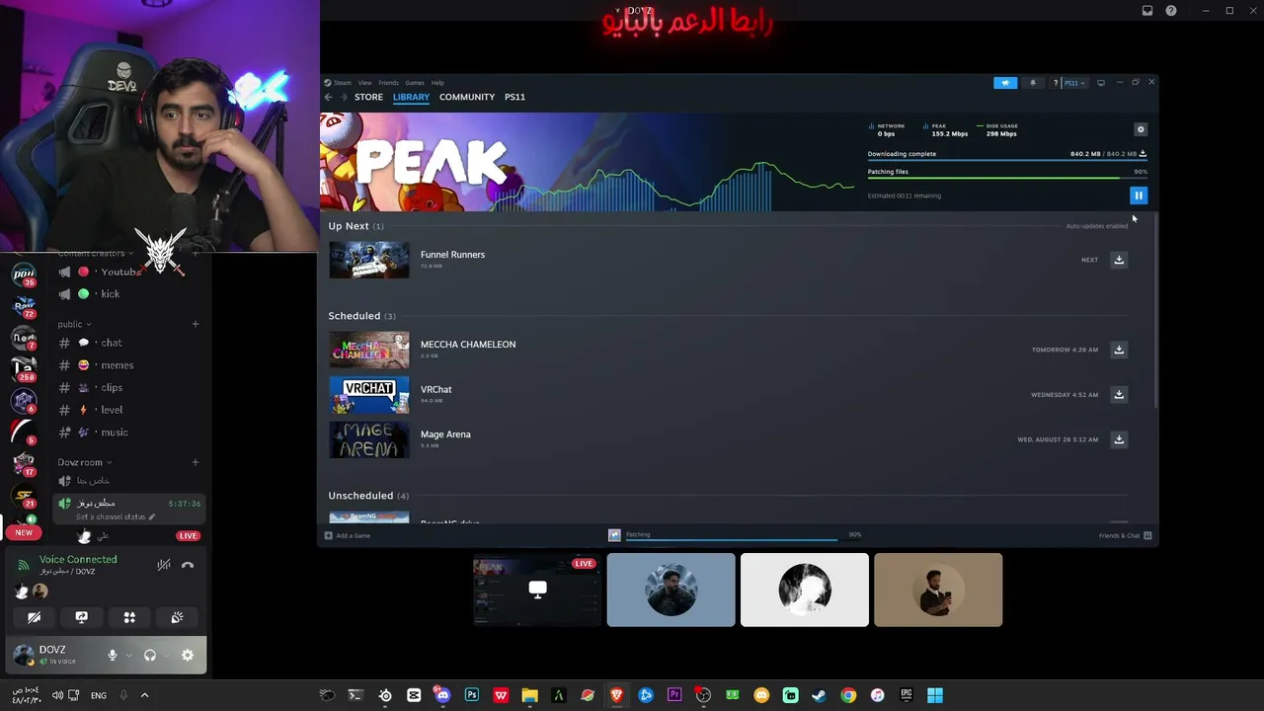Screen dimensions: 1264x711
Task: Open the STORE tab in Steam
Action: click(368, 97)
